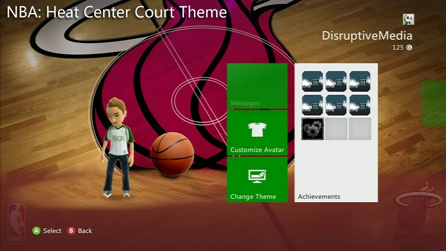Click the Xbox avatar character
Image resolution: width=446 pixels, height=251 pixels.
118,147
